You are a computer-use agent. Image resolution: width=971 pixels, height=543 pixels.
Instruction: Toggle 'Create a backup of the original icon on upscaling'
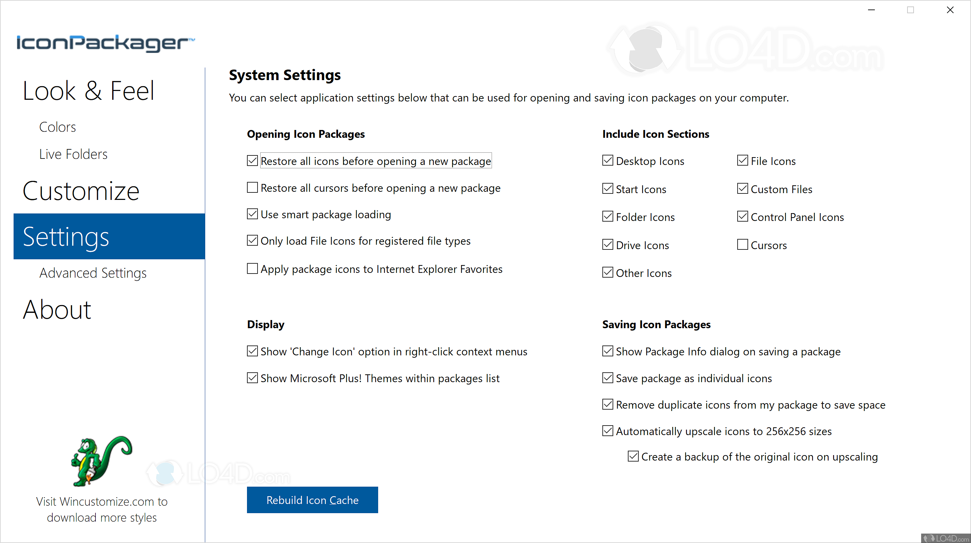[x=633, y=456]
